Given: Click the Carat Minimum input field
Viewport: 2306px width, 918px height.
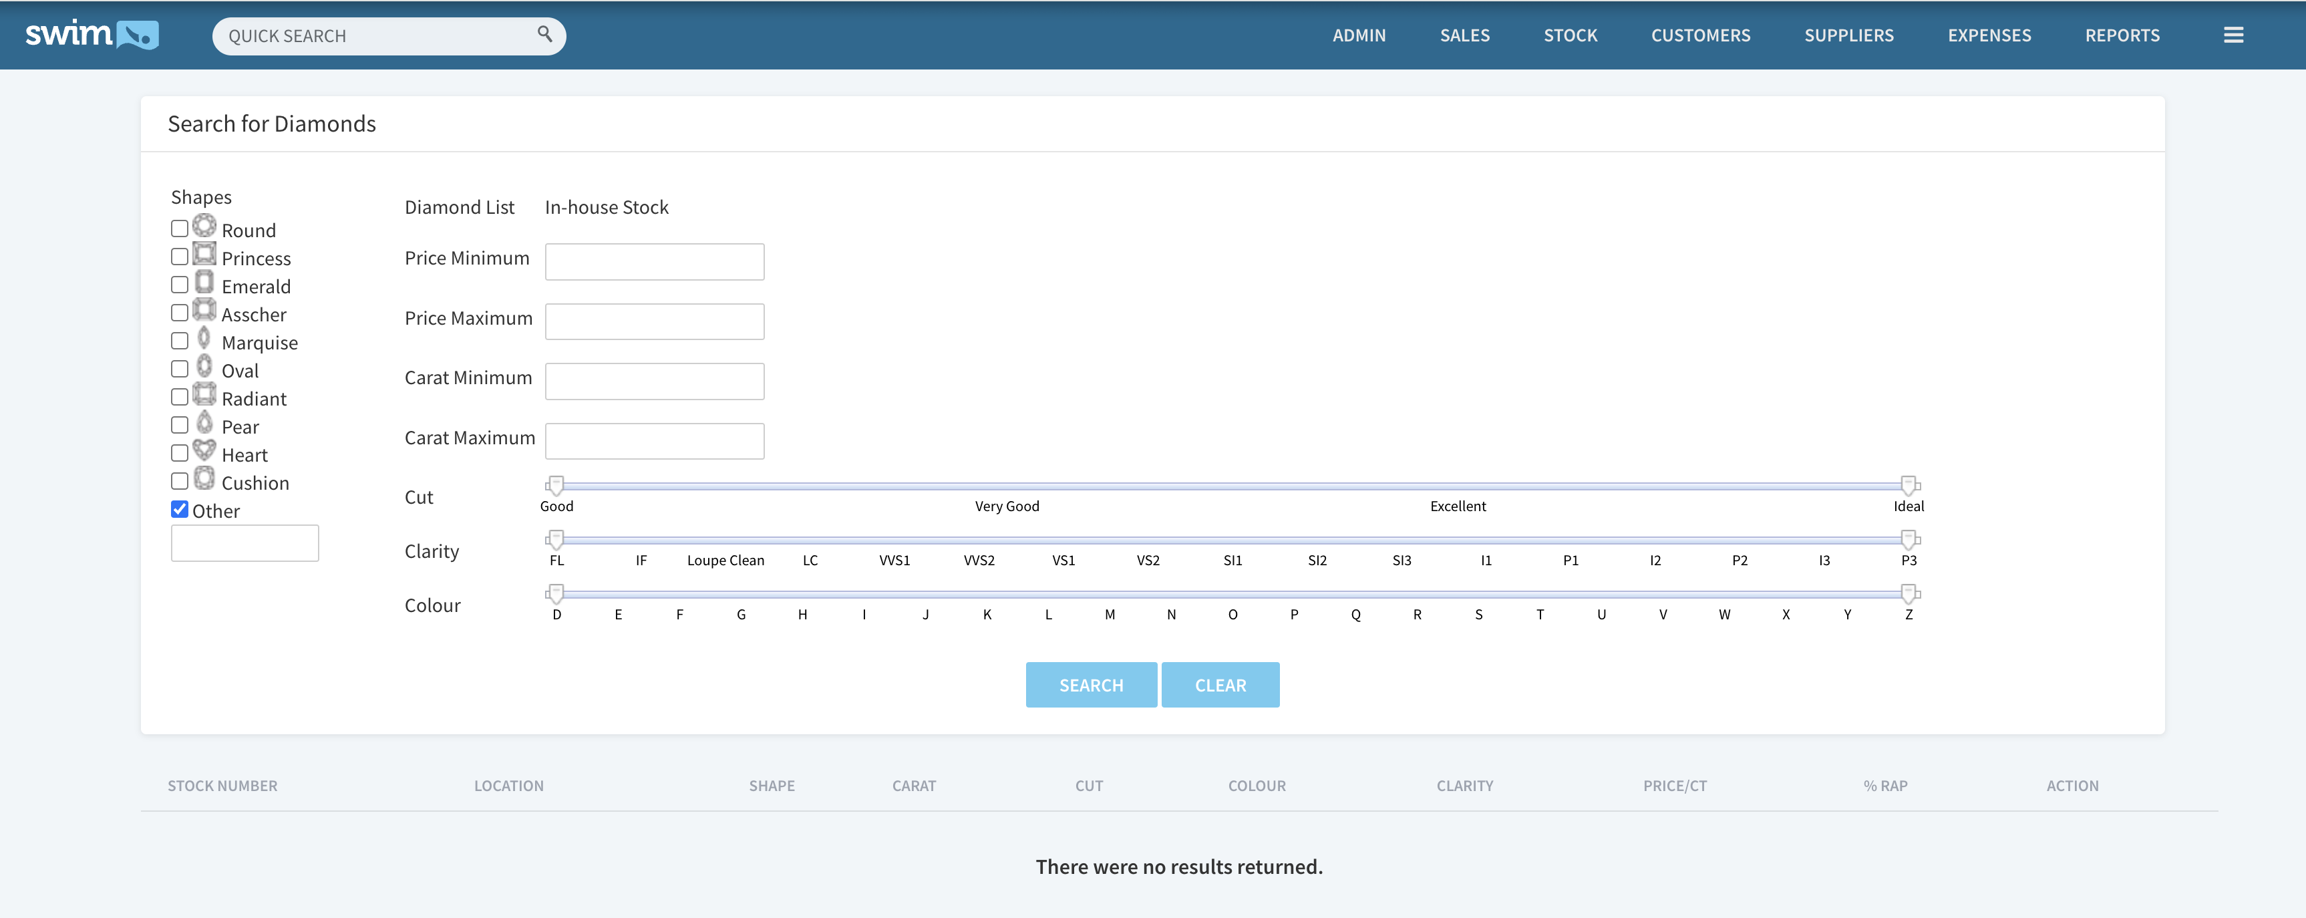Looking at the screenshot, I should click(x=655, y=381).
